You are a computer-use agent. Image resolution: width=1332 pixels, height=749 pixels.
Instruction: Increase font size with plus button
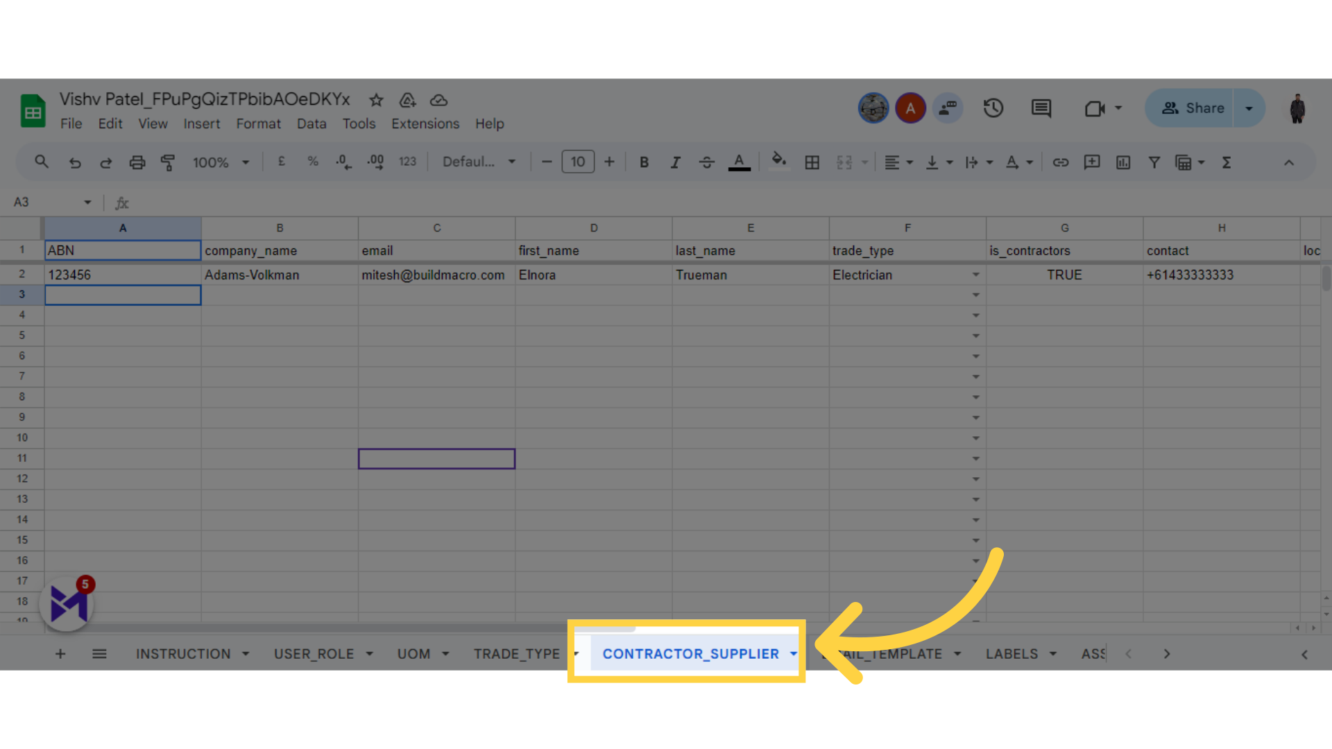click(x=609, y=162)
